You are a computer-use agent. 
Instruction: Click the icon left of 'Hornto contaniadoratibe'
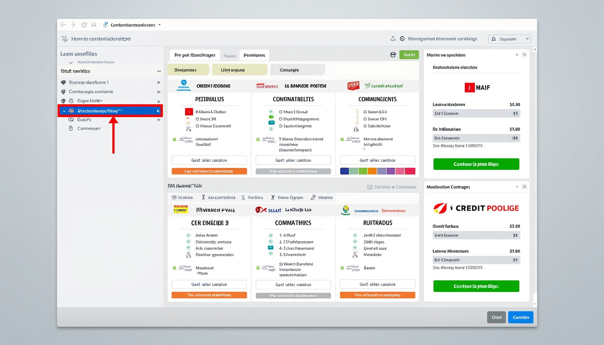pyautogui.click(x=64, y=39)
